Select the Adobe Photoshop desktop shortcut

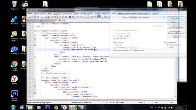14,96
